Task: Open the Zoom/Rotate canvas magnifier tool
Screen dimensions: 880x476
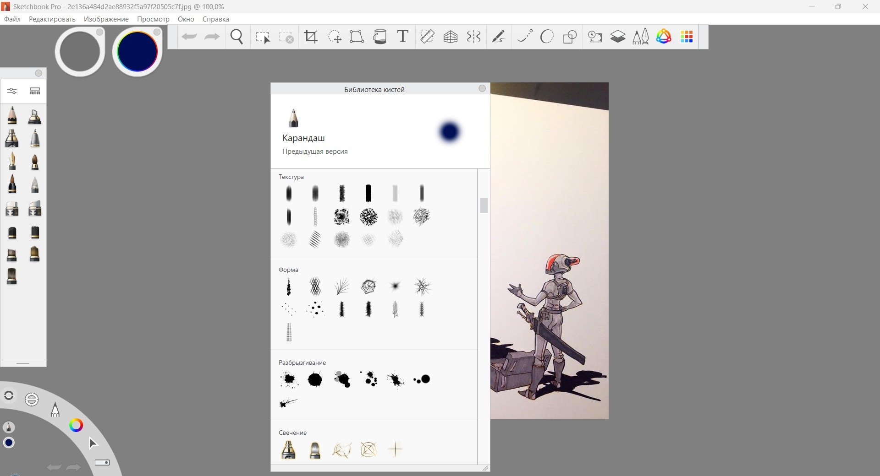Action: click(237, 37)
